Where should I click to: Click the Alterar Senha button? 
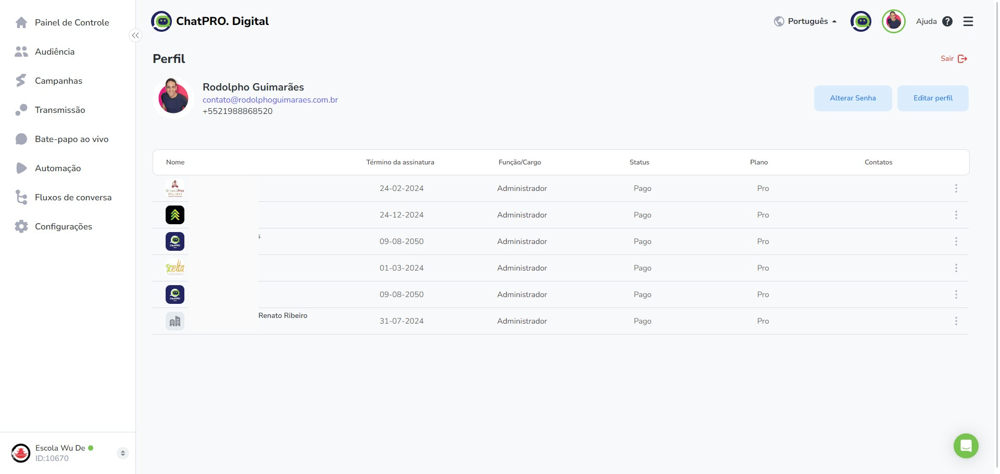click(x=853, y=98)
